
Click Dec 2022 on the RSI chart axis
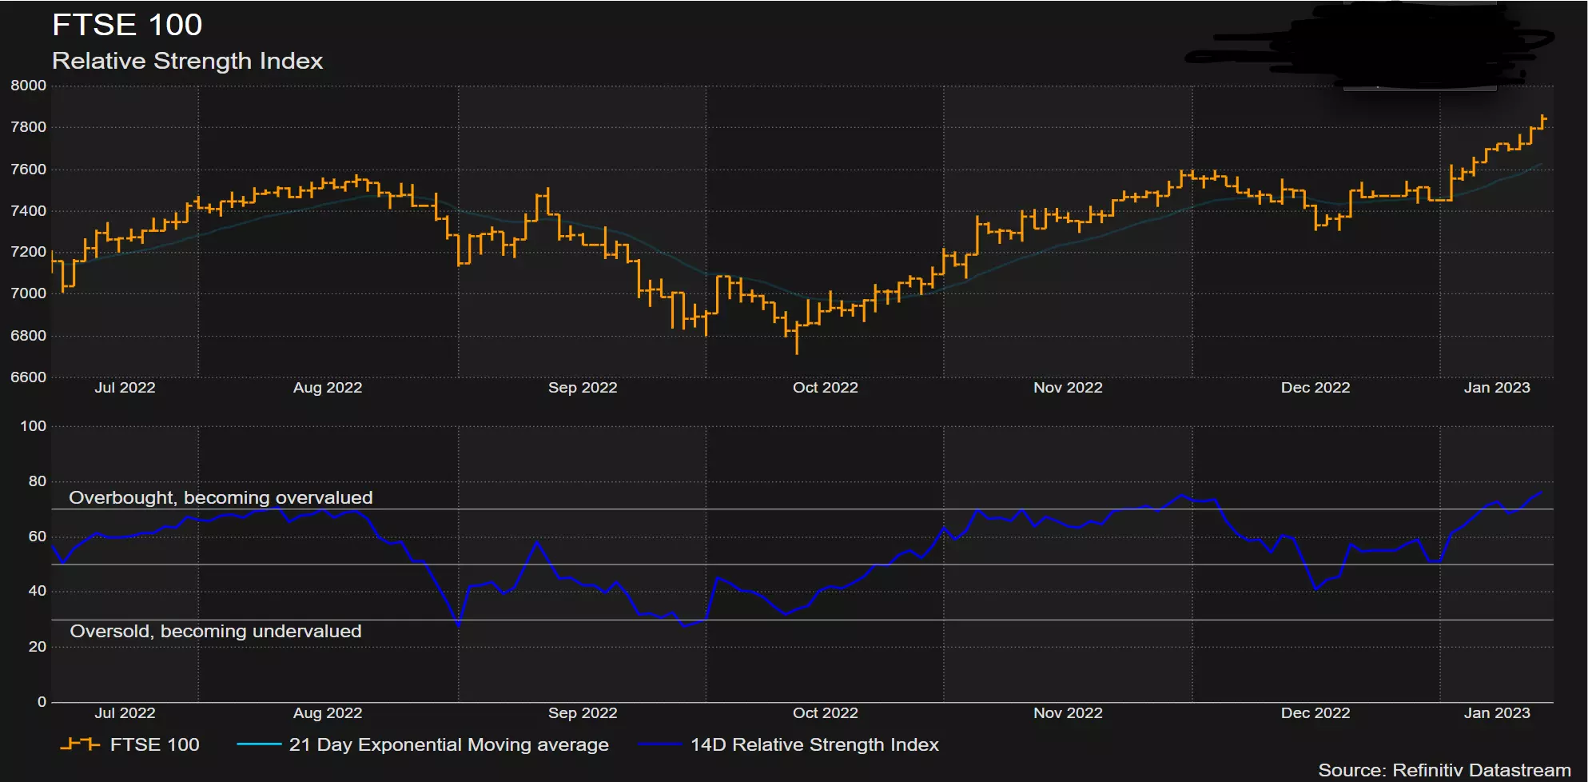pyautogui.click(x=1315, y=713)
